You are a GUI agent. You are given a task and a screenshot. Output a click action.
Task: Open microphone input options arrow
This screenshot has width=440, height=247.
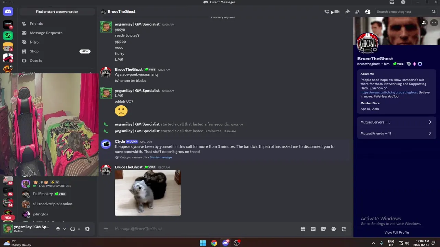(64, 229)
